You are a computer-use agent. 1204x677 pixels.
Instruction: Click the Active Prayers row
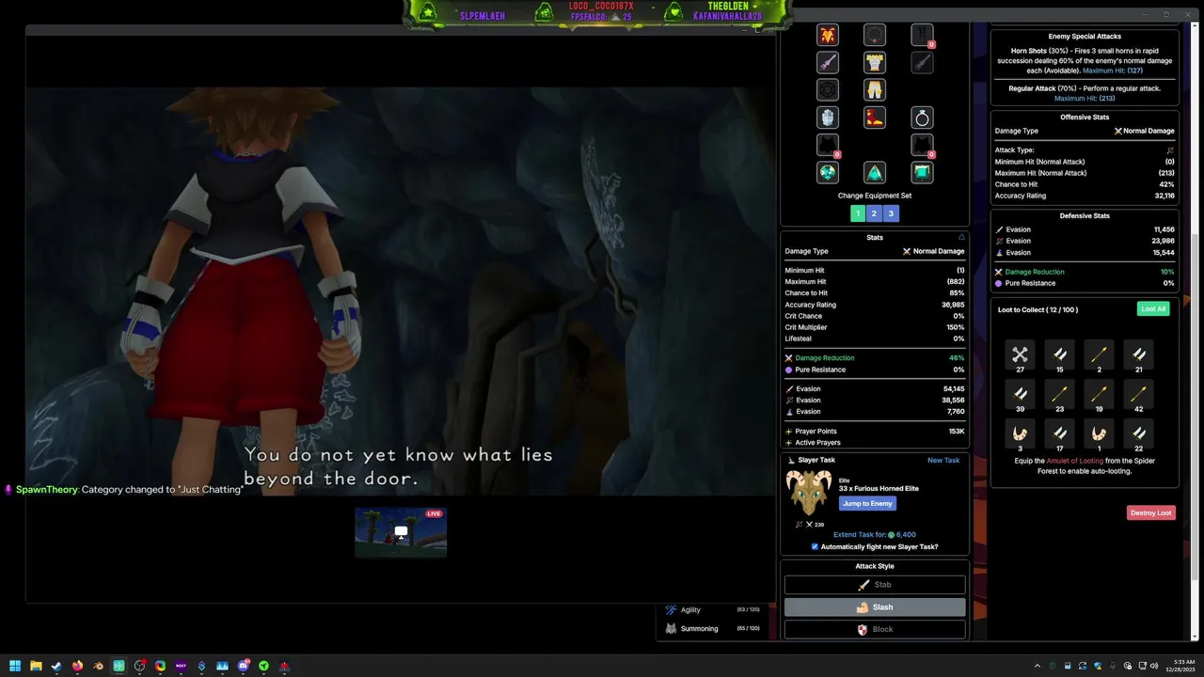tap(875, 442)
